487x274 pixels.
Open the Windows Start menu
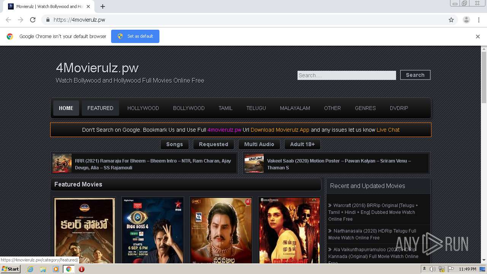(x=11, y=269)
